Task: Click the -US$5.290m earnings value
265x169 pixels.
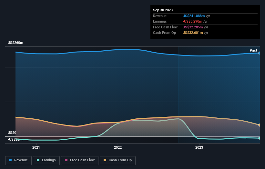Action: coord(192,21)
